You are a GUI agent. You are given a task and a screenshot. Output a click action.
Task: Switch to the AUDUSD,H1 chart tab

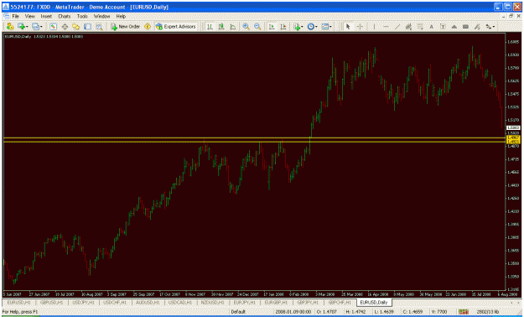point(148,302)
